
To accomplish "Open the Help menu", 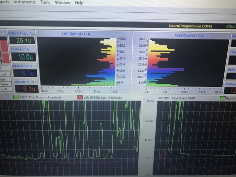I will (x=79, y=3).
